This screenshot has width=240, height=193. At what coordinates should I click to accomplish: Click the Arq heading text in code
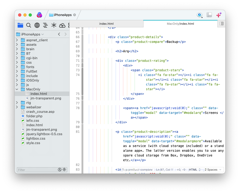126,51
